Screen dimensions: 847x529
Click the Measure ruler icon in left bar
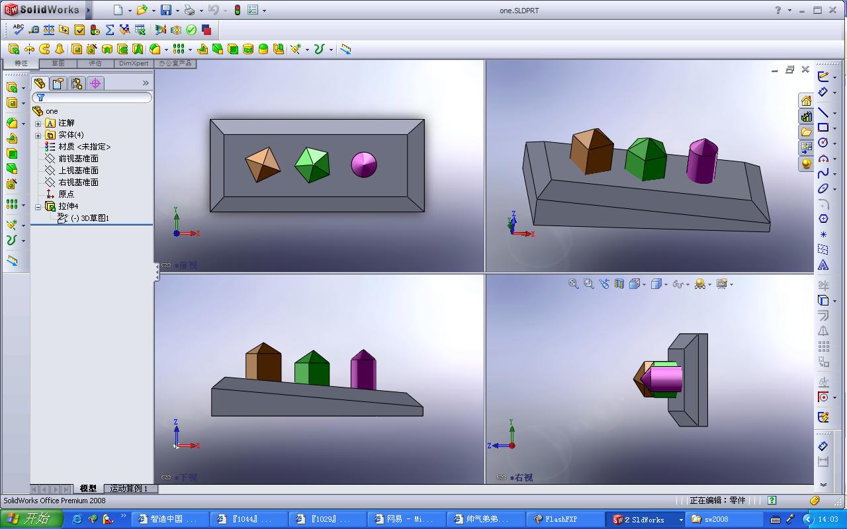pos(12,261)
